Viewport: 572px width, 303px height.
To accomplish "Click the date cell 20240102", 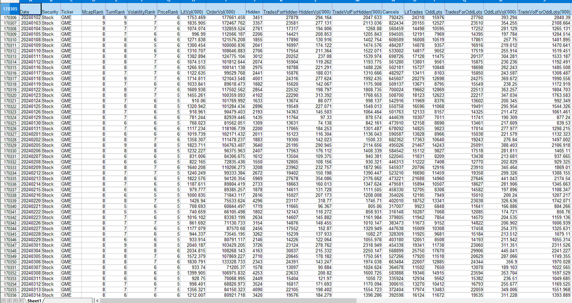I will (31, 17).
